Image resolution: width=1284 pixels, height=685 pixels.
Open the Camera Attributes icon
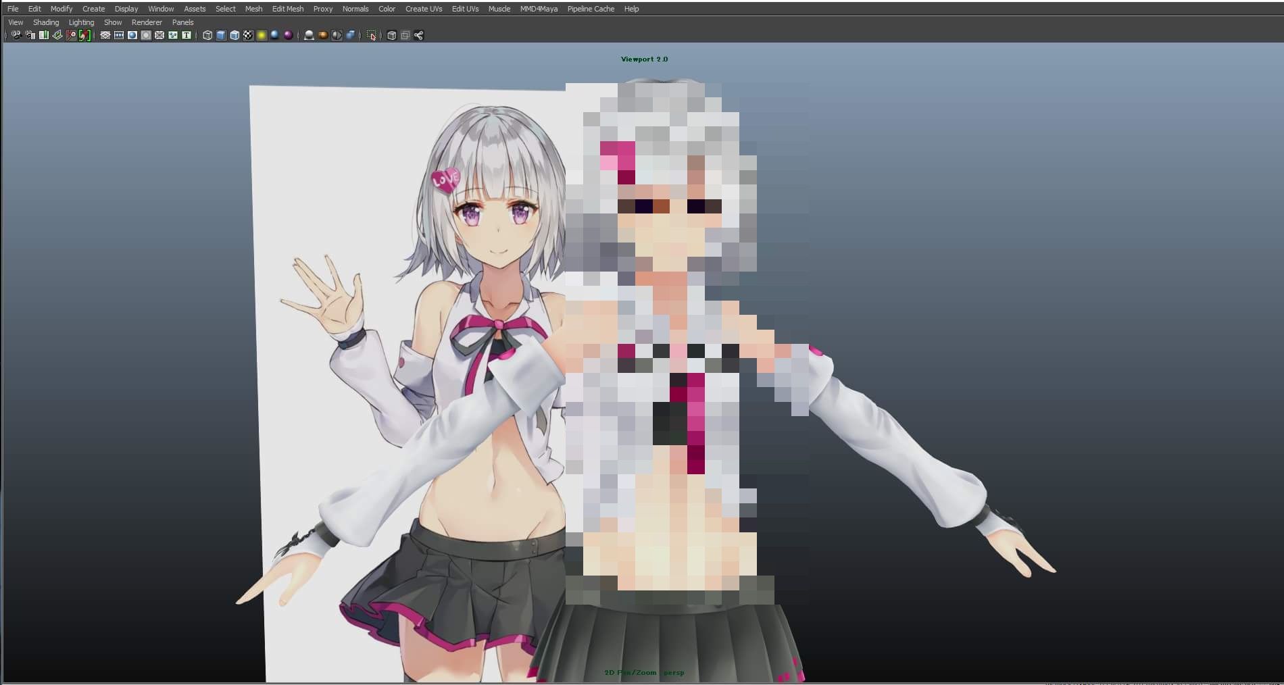[30, 35]
